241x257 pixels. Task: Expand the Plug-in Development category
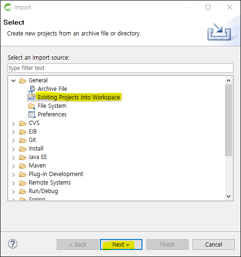point(14,175)
